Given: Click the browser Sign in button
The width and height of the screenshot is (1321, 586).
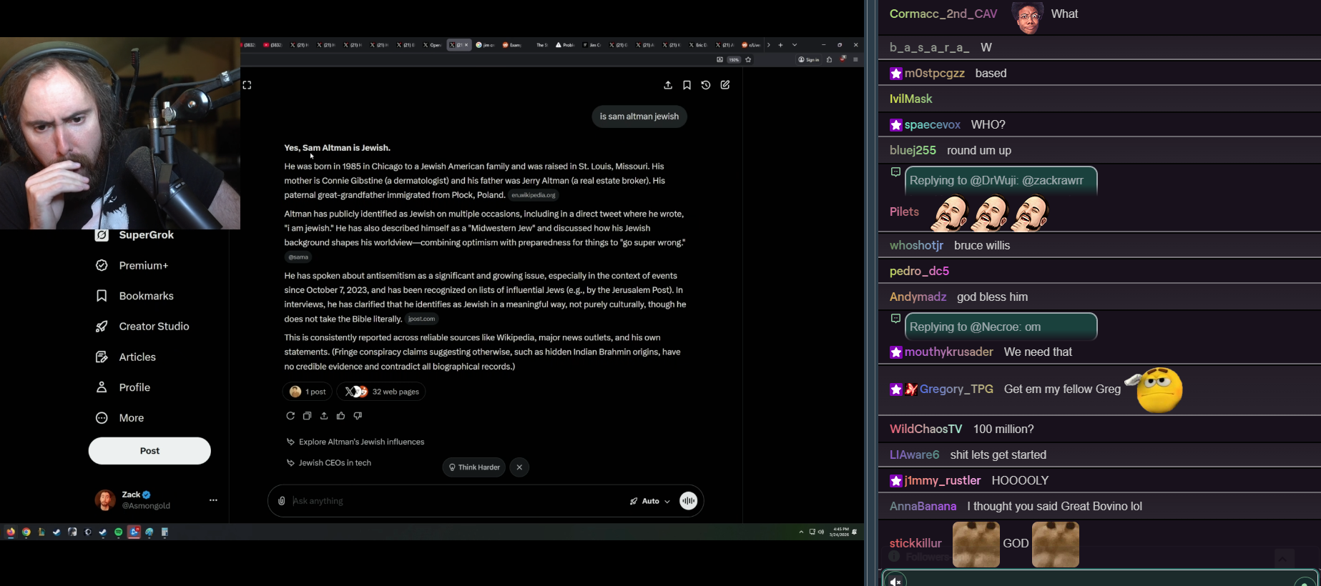Looking at the screenshot, I should [x=809, y=60].
